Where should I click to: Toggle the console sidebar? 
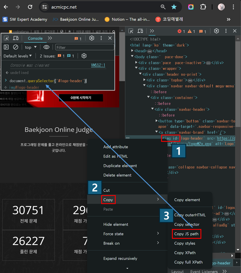click(x=6, y=47)
